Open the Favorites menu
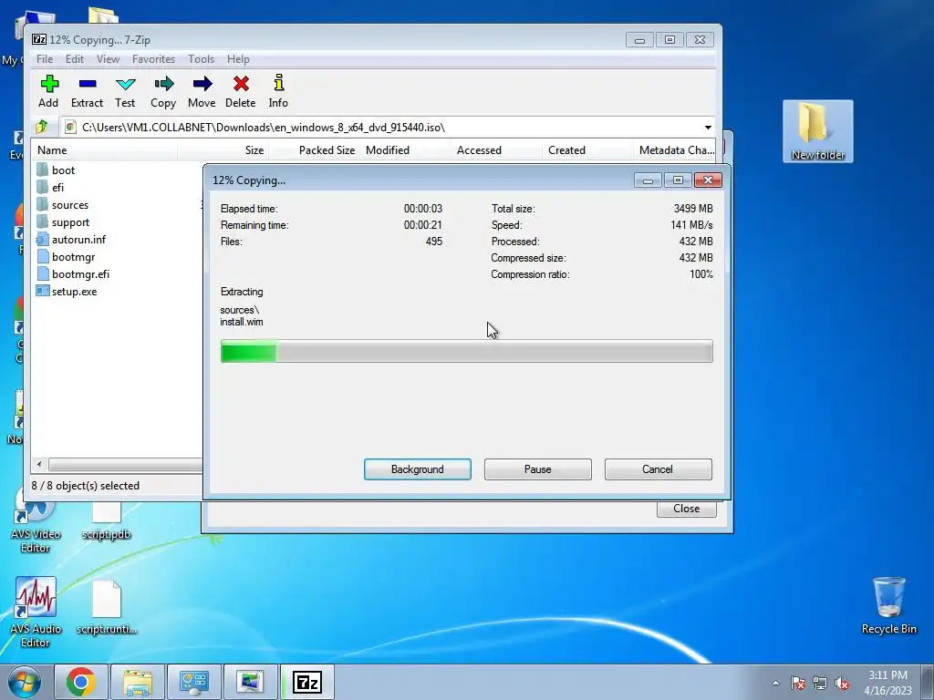Image resolution: width=934 pixels, height=700 pixels. click(153, 59)
